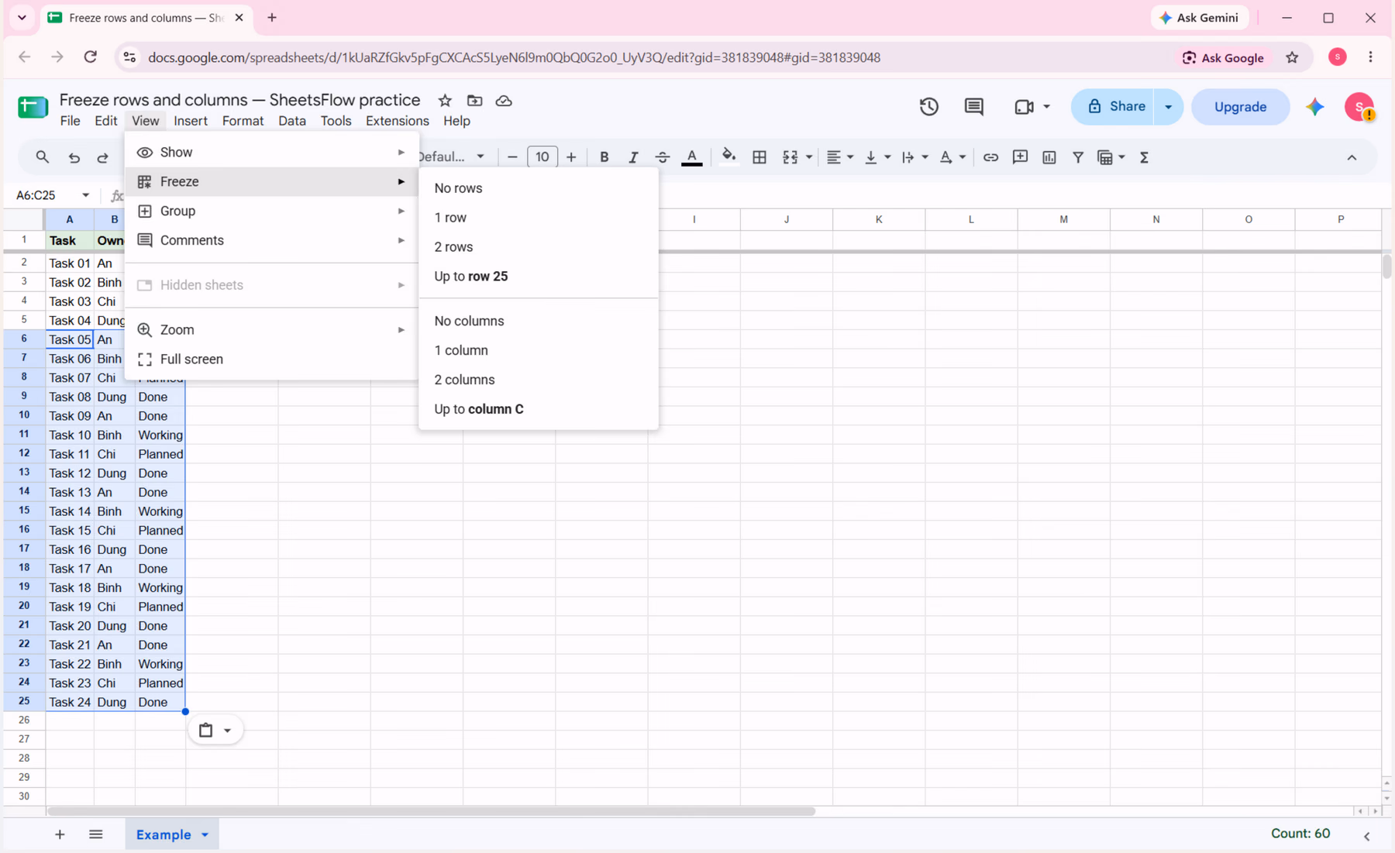Open the Share options dropdown arrow

pyautogui.click(x=1168, y=107)
